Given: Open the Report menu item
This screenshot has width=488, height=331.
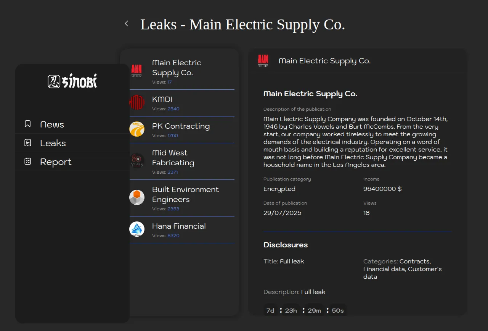Looking at the screenshot, I should coord(56,162).
